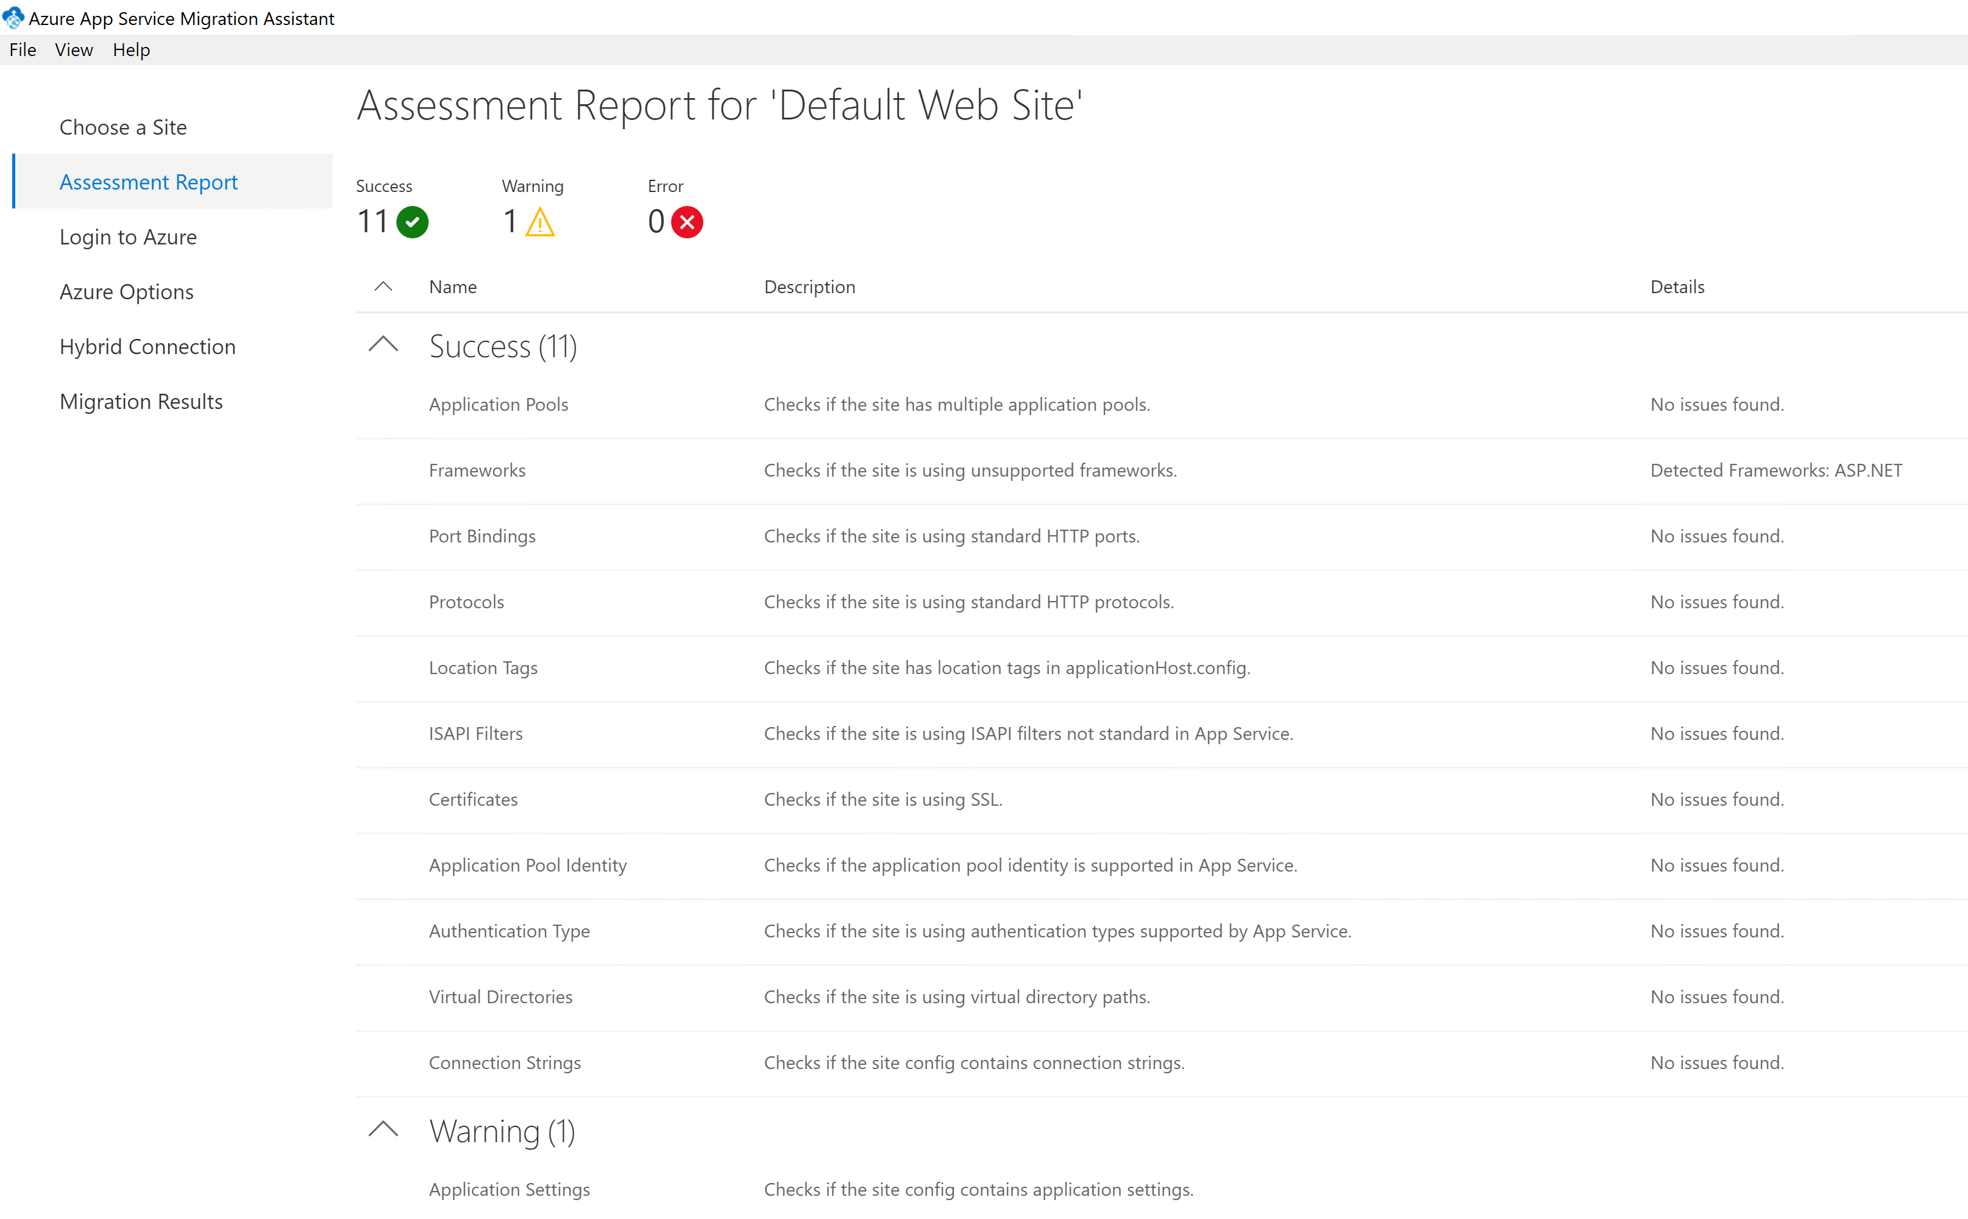The image size is (1968, 1219).
Task: Select the Connection Strings row
Action: 1161,1062
